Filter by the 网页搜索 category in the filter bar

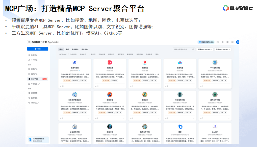[121, 54]
